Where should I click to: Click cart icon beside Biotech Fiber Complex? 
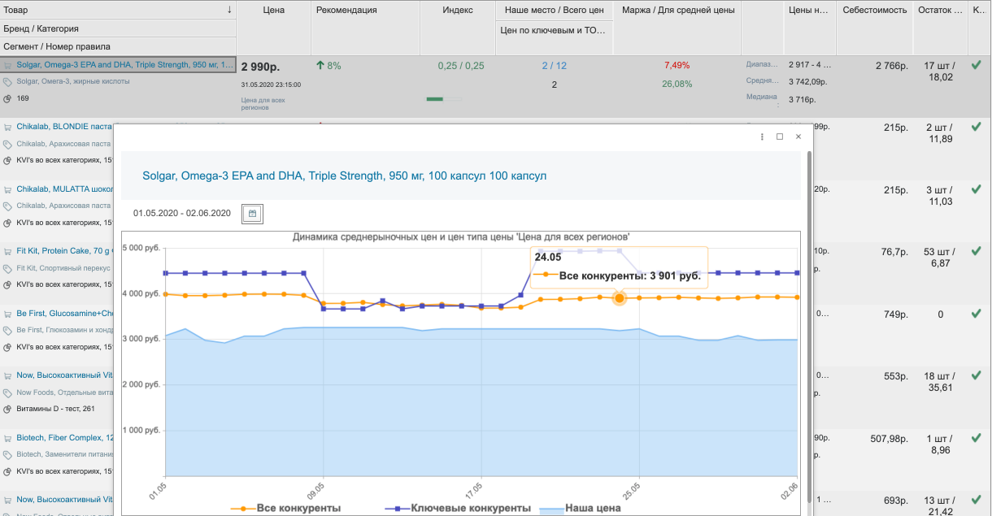pos(7,438)
